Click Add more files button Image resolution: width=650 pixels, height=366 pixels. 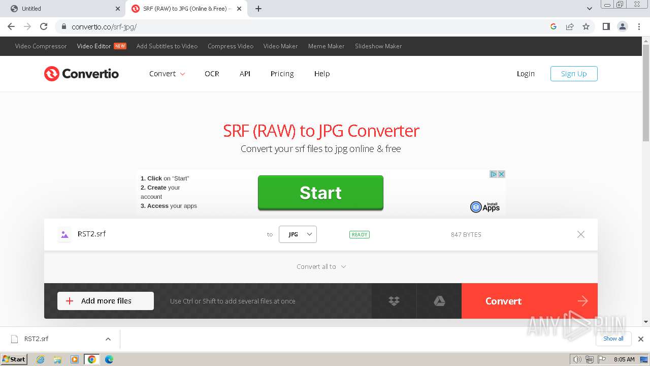[x=106, y=301]
